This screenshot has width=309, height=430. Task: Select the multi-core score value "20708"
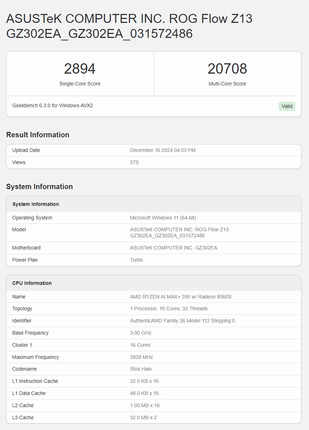point(227,69)
